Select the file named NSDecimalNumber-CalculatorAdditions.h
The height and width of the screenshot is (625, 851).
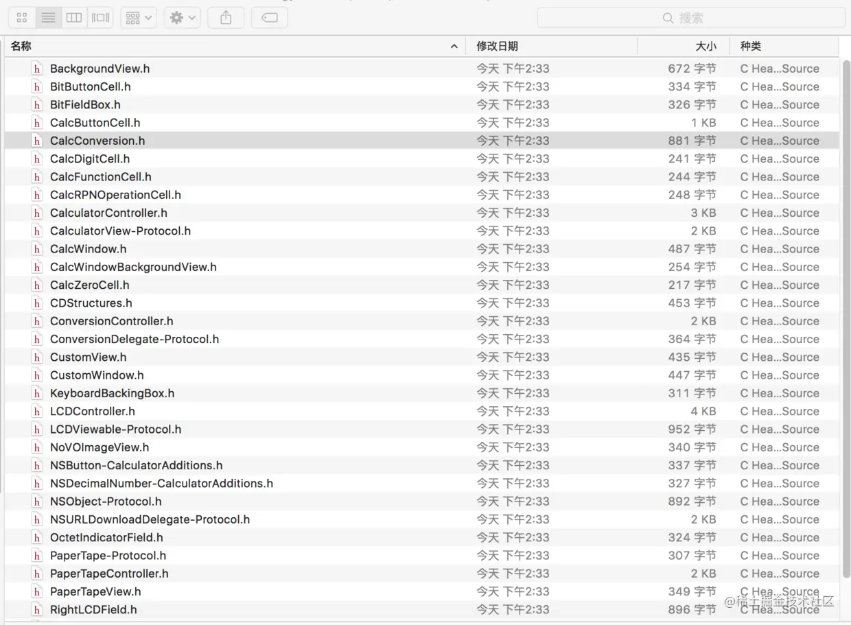pyautogui.click(x=161, y=483)
